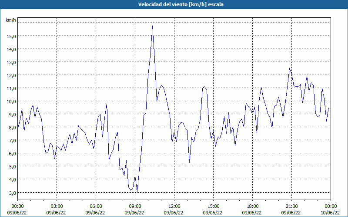348x217 pixels.
Task: Click the 14,0 y-axis label
Action: pyautogui.click(x=11, y=49)
